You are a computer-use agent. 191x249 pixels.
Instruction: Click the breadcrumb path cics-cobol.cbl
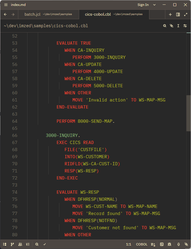click(46, 26)
